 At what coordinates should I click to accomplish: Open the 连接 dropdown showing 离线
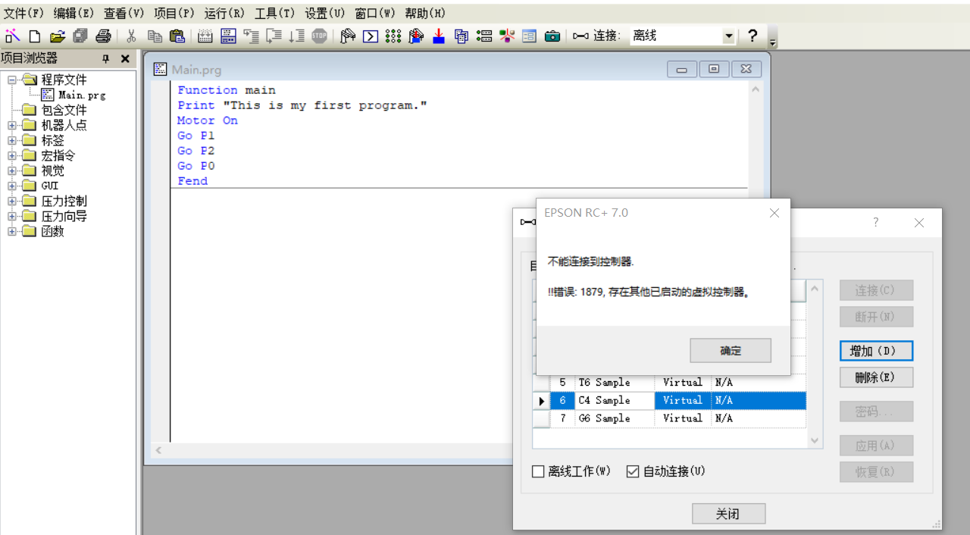[728, 36]
